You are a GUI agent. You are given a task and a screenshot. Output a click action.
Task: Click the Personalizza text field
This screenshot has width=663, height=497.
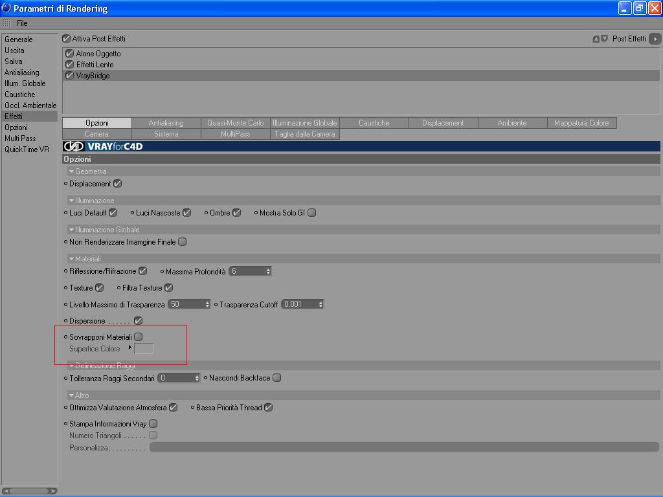point(404,447)
